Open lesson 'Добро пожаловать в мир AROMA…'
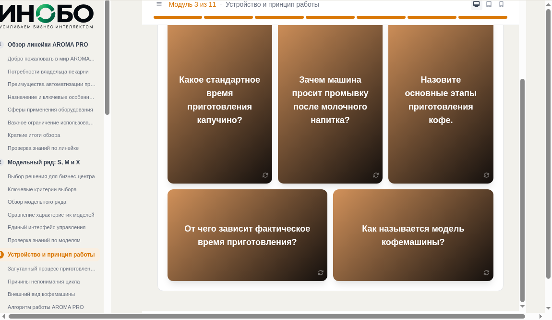The image size is (552, 320). (51, 59)
